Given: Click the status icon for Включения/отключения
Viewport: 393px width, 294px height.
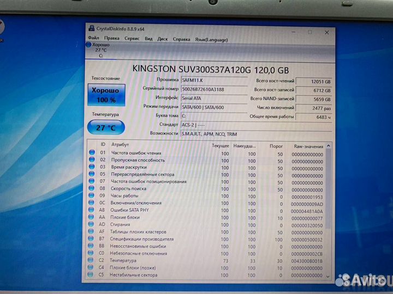Looking at the screenshot, I should coord(92,202).
